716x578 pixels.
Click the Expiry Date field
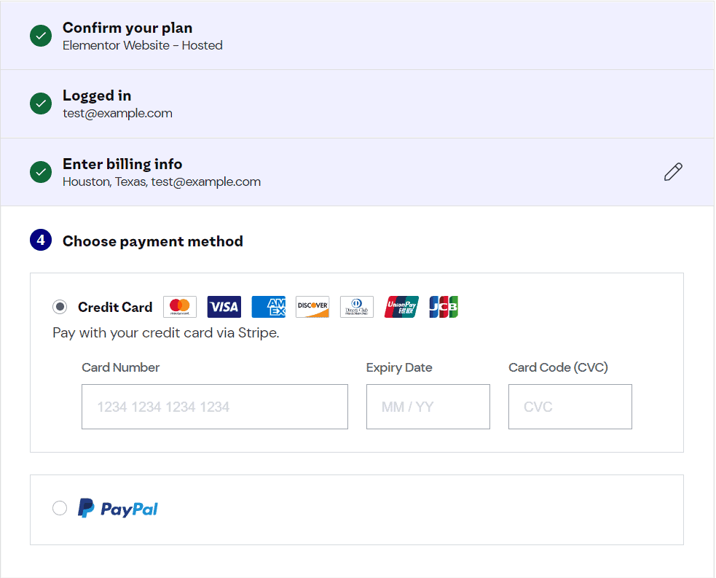coord(428,407)
